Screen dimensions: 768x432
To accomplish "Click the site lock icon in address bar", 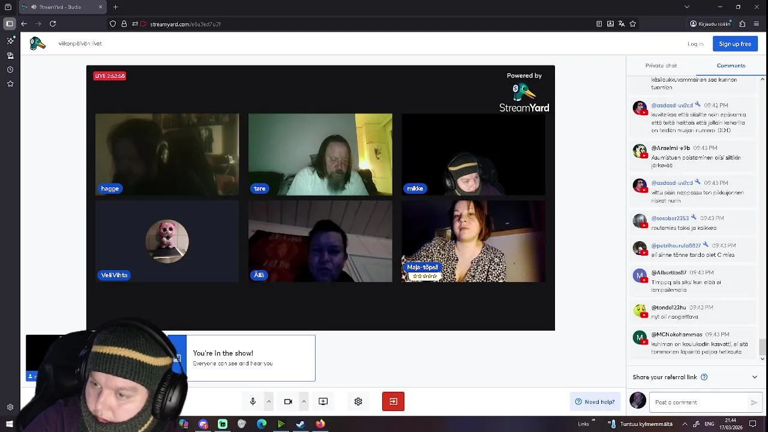I will point(124,24).
